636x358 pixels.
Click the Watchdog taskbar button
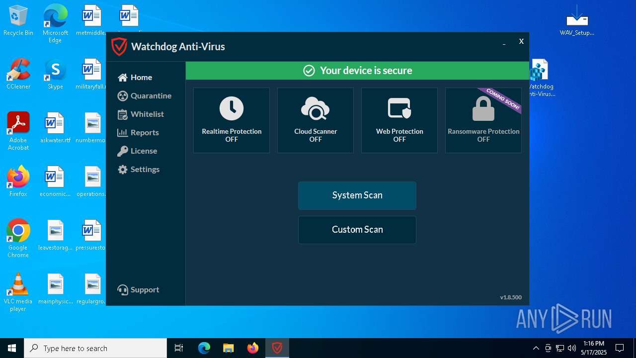point(277,348)
